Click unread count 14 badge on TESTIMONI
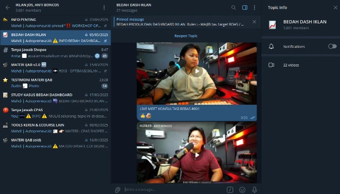 (x=105, y=86)
